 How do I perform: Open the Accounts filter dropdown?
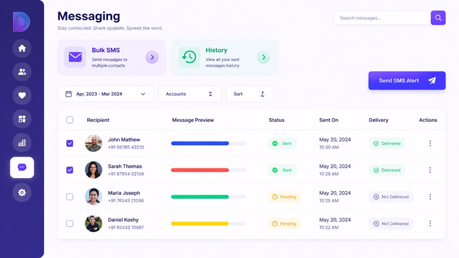pos(189,94)
